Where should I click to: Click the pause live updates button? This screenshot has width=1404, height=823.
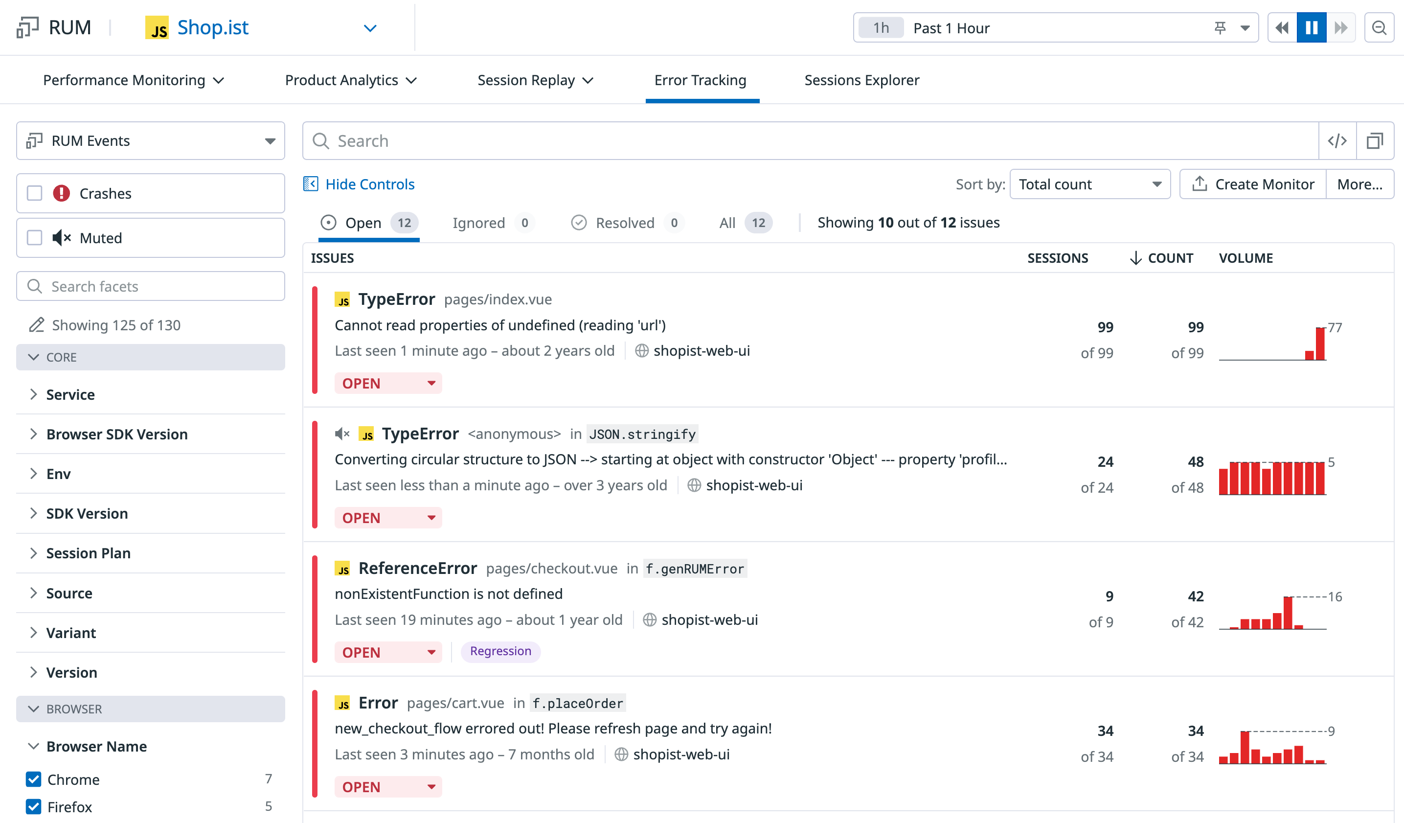click(1311, 28)
